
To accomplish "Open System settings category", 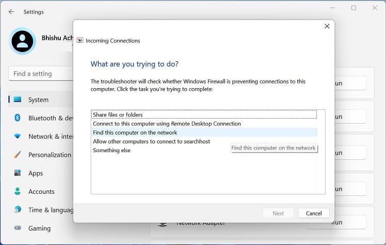I will [41, 100].
